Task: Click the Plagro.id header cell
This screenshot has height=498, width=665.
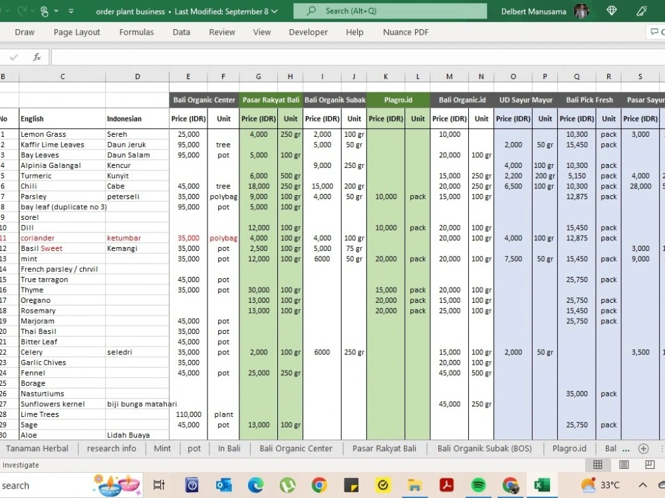Action: [398, 100]
